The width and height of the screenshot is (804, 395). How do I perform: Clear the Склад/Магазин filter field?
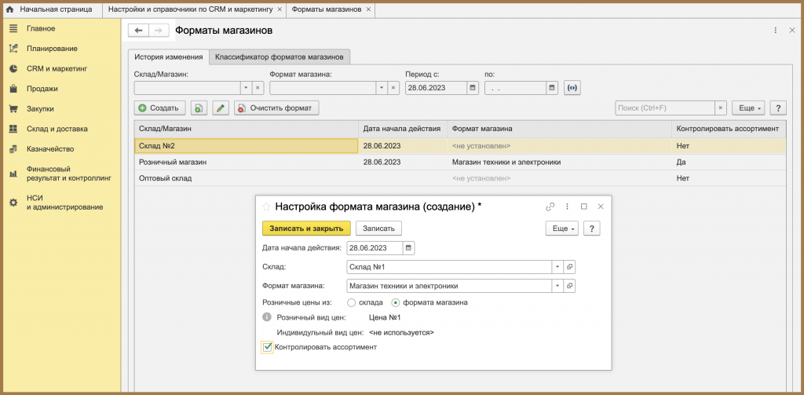(x=258, y=88)
